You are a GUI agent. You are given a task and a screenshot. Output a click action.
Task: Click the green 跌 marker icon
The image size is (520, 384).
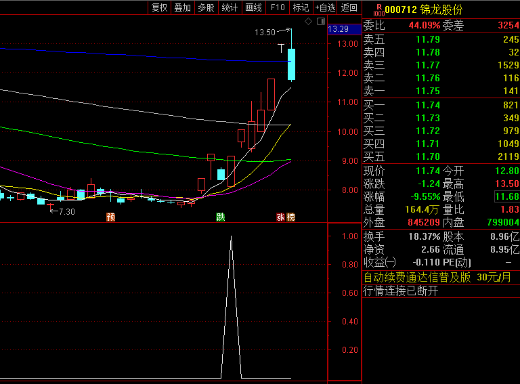[221, 217]
